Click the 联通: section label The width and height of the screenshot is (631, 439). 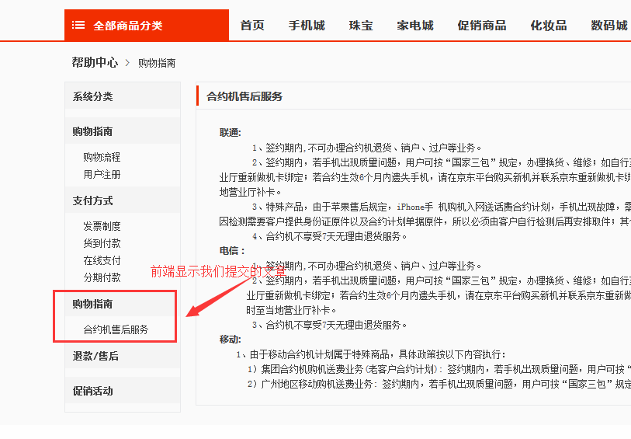point(231,133)
